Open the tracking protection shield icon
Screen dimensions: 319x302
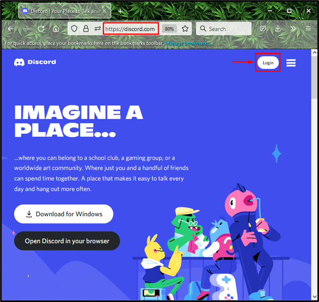point(74,28)
